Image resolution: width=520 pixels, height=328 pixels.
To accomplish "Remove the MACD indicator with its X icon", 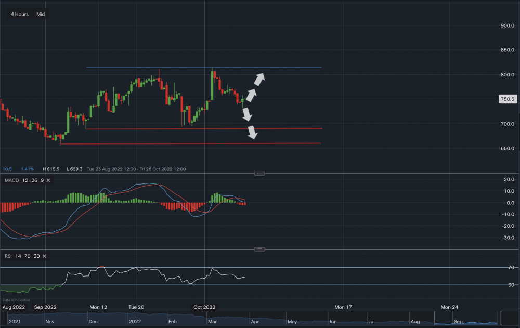I will (x=48, y=180).
